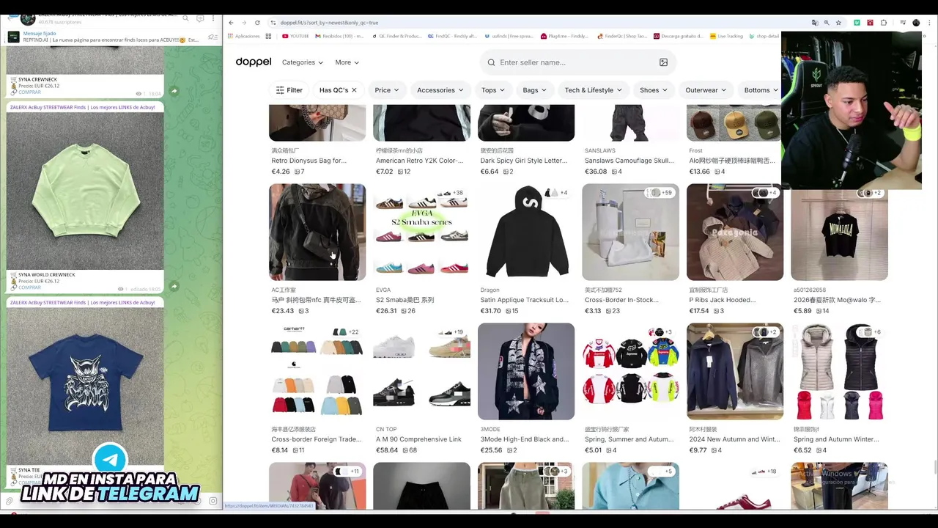Open the racing jackets thumbnail
The image size is (938, 528).
pyautogui.click(x=630, y=371)
